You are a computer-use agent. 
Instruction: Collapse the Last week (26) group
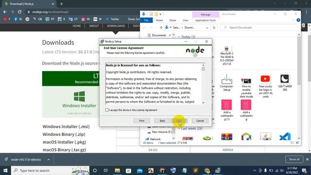[x=179, y=128]
